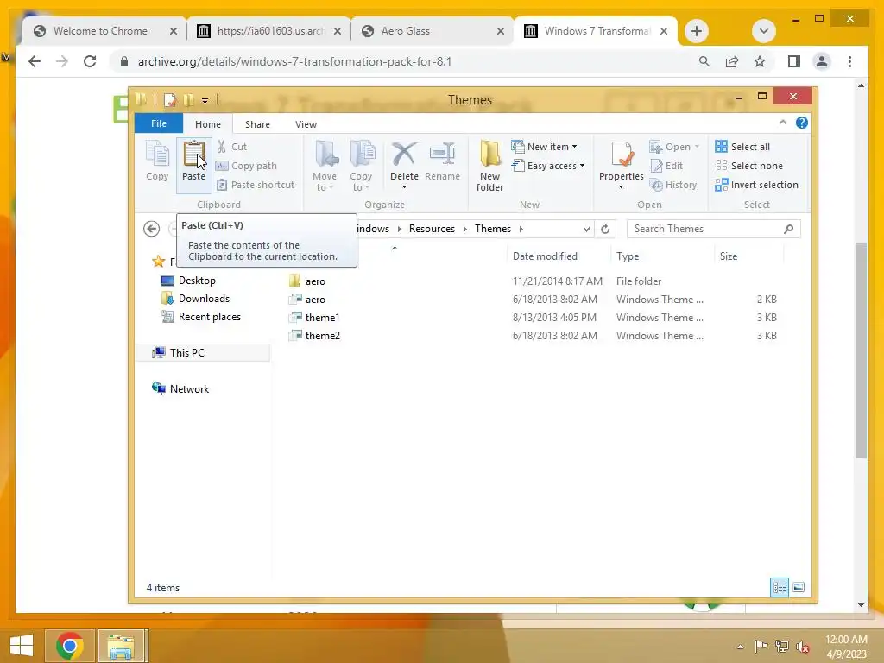Click Invert selection in the ribbon
The height and width of the screenshot is (663, 884).
point(756,185)
